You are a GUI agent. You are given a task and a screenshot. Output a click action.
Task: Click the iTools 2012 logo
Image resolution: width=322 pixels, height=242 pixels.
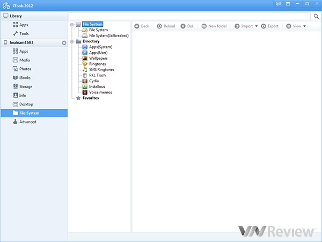click(6, 5)
